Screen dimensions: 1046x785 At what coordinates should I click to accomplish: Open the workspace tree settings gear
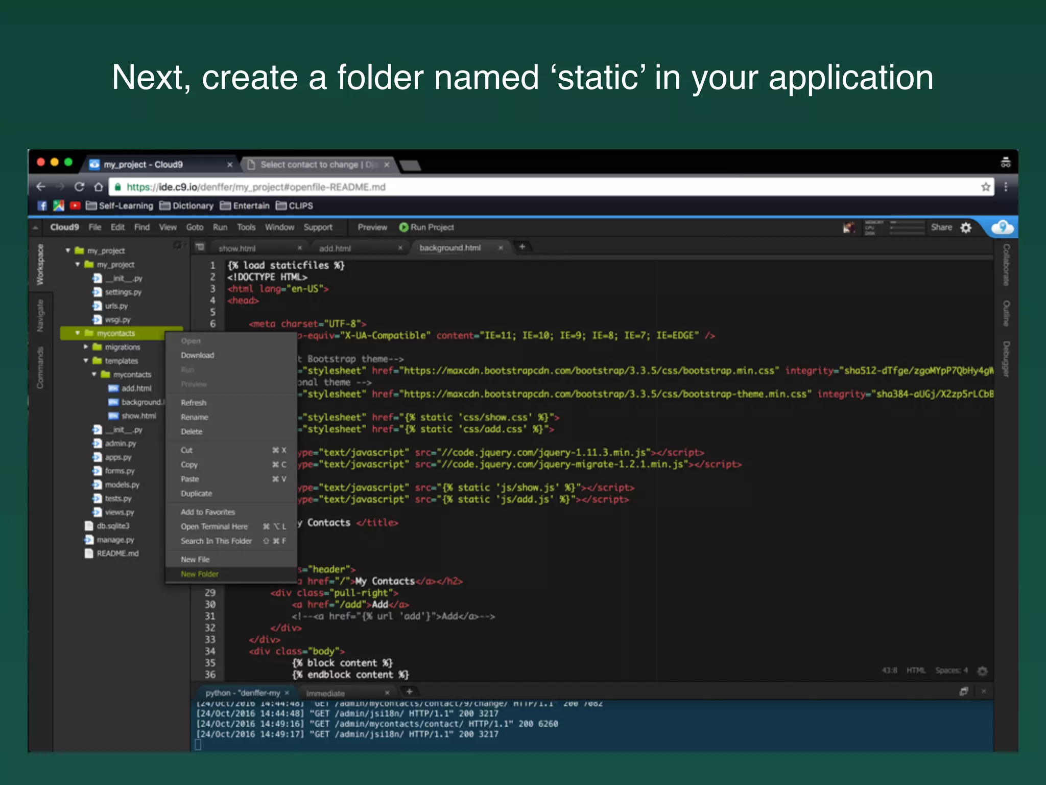point(177,246)
